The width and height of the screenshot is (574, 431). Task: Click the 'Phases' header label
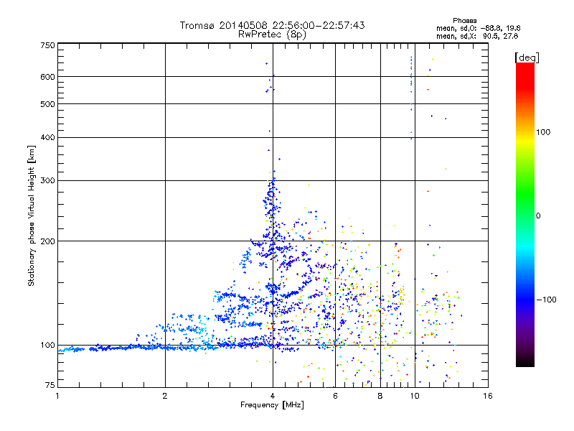(464, 21)
